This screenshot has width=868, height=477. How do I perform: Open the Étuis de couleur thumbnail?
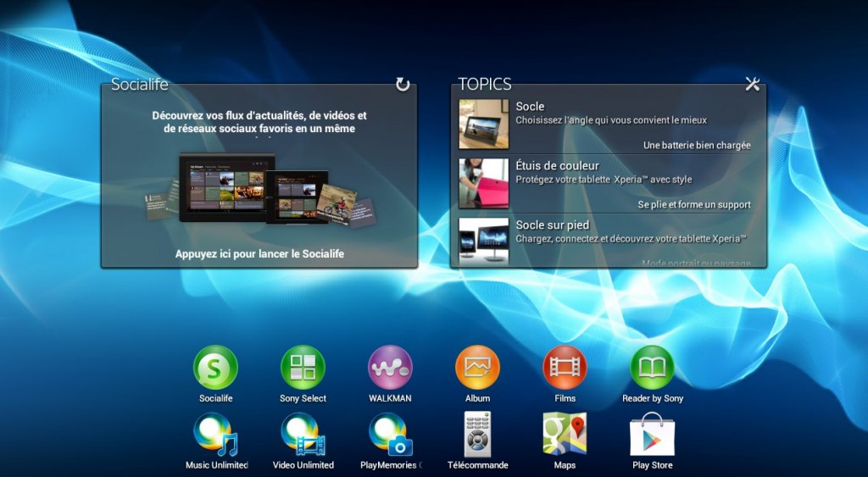[x=483, y=183]
